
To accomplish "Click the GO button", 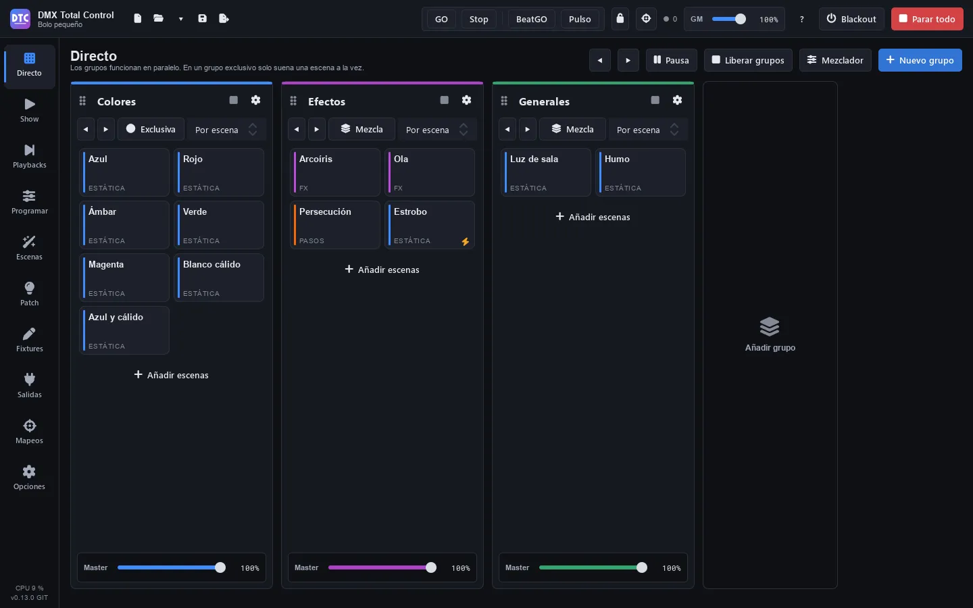I will tap(441, 19).
